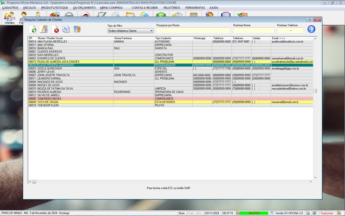345x216 pixels.
Task: Click the FpqSystem status bar label
Action: click(327, 213)
